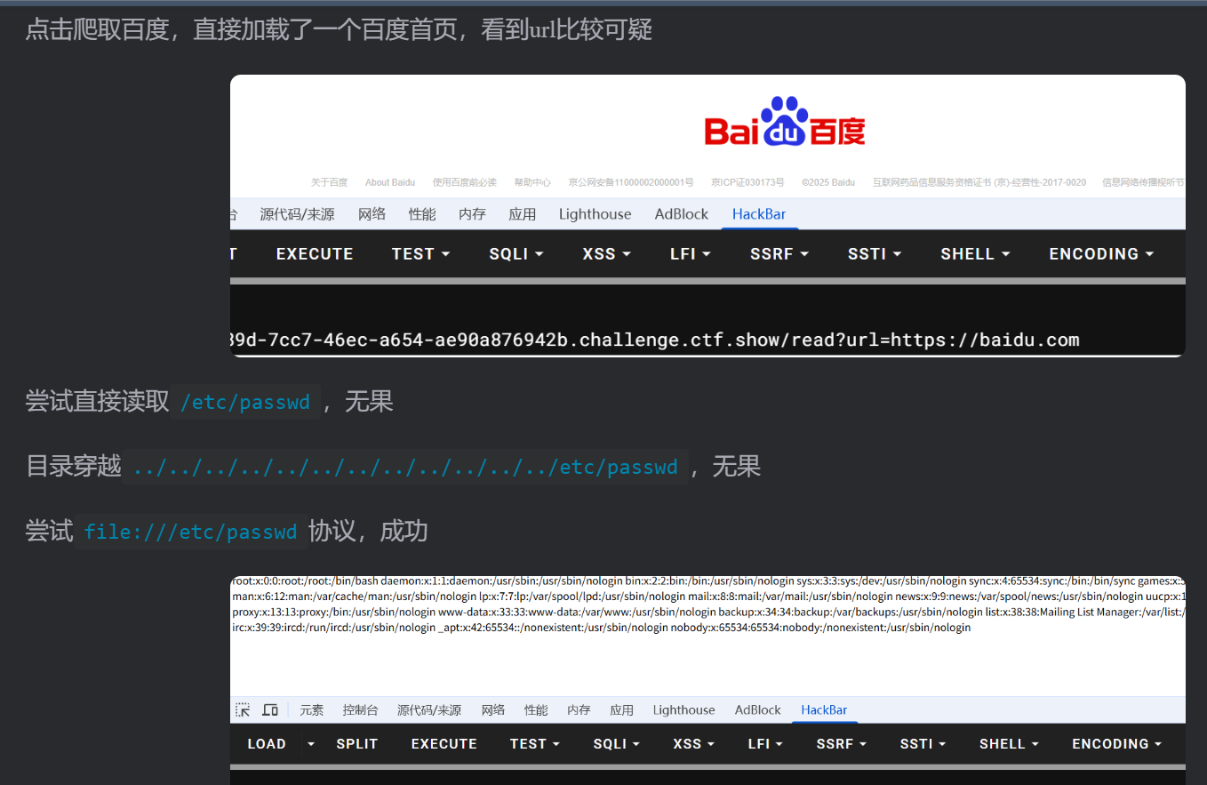This screenshot has height=785, width=1207.
Task: Click the About Baidu footer link
Action: coord(390,182)
